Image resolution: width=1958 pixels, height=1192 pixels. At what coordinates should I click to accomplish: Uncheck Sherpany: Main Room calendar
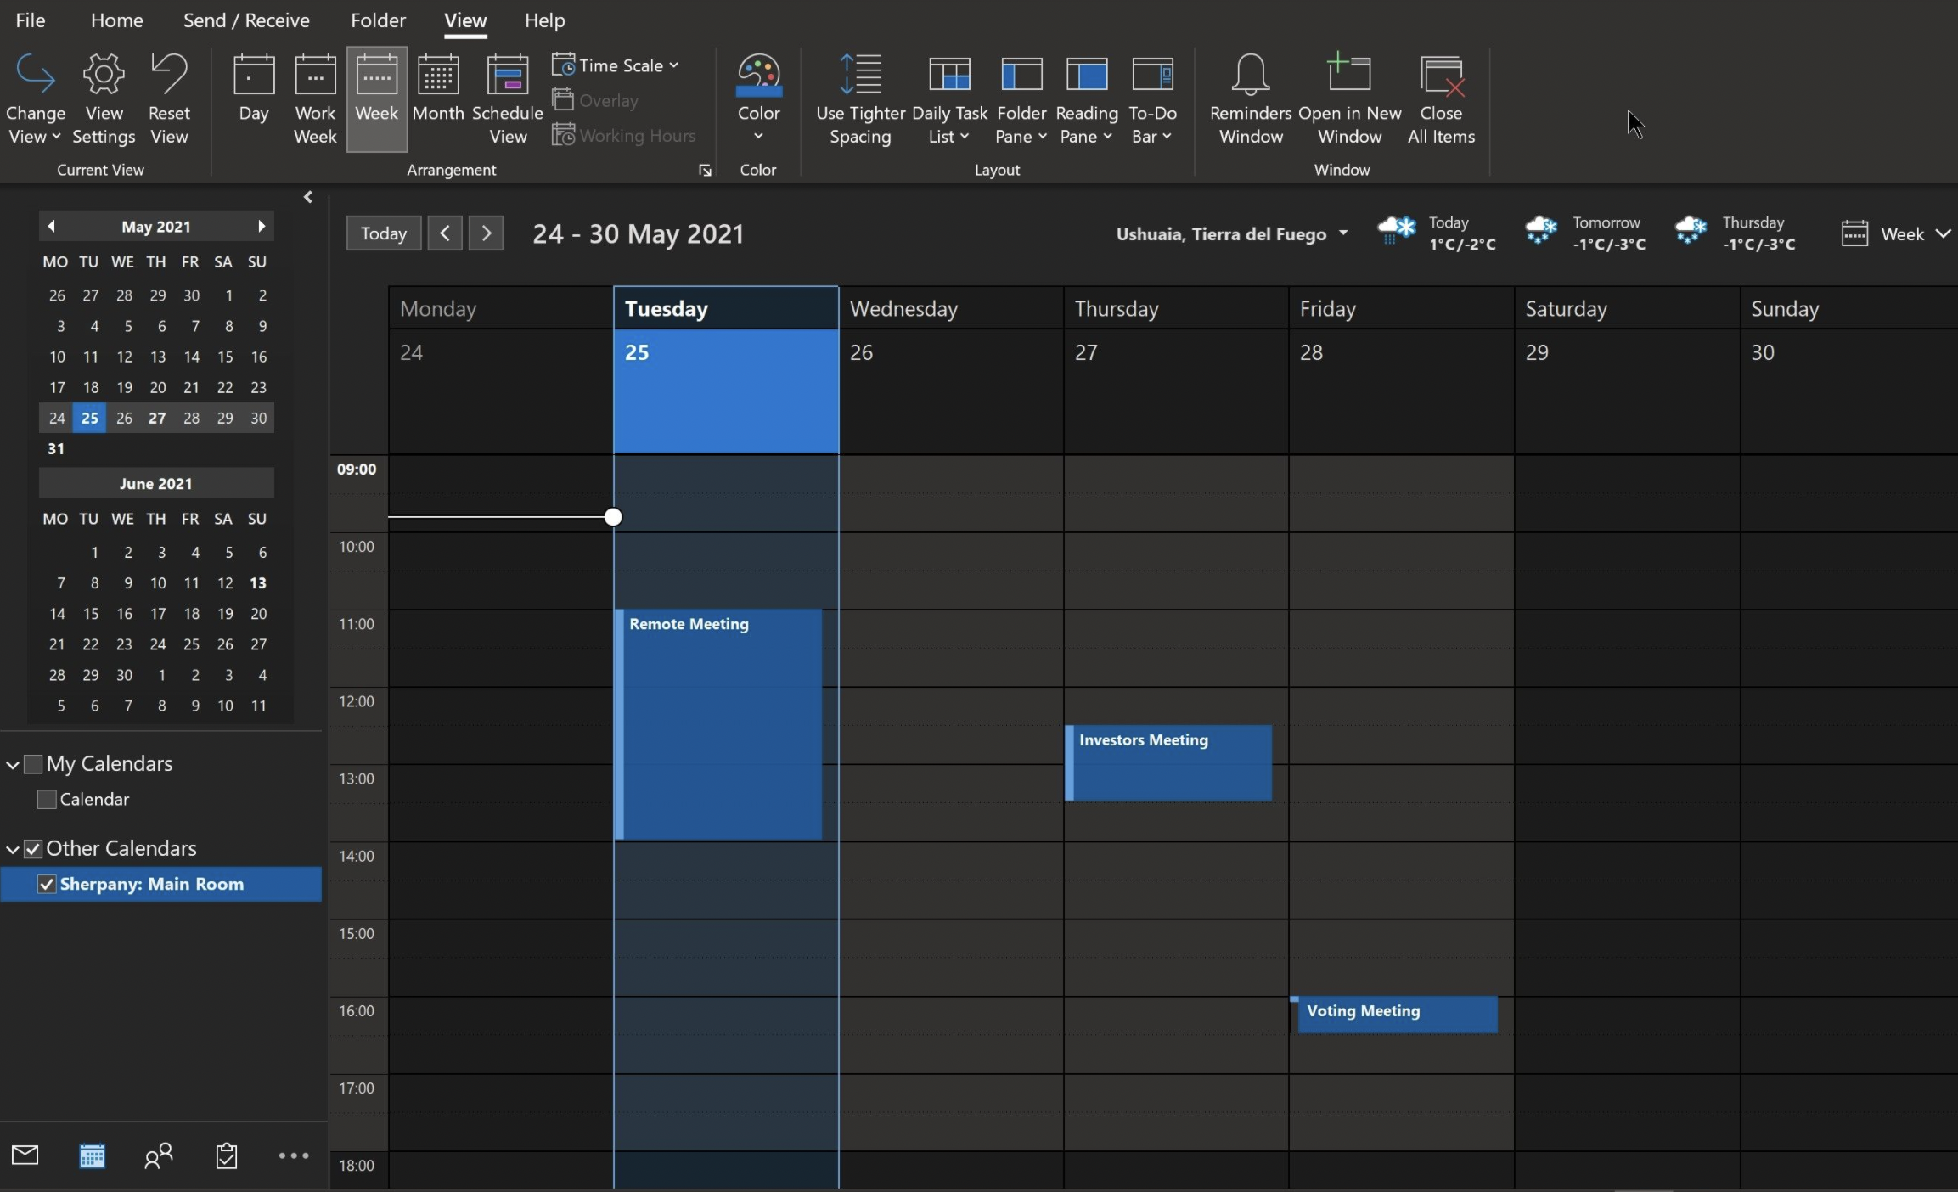pyautogui.click(x=47, y=884)
